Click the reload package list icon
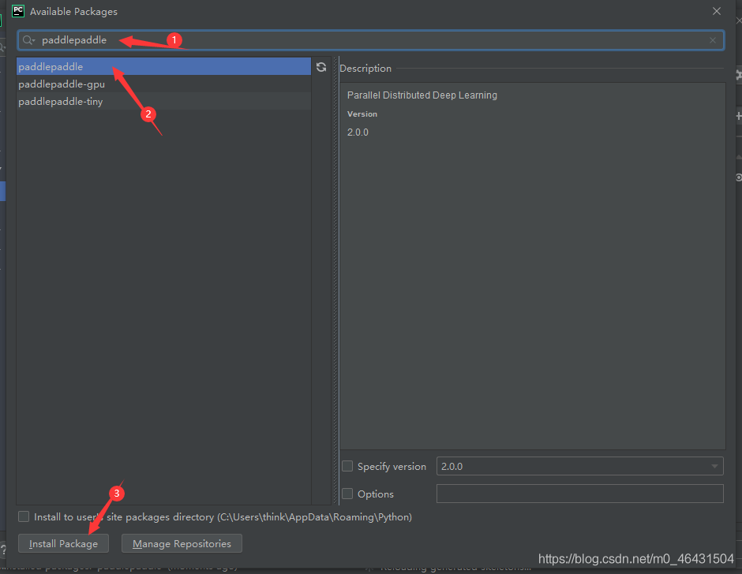 click(x=321, y=68)
